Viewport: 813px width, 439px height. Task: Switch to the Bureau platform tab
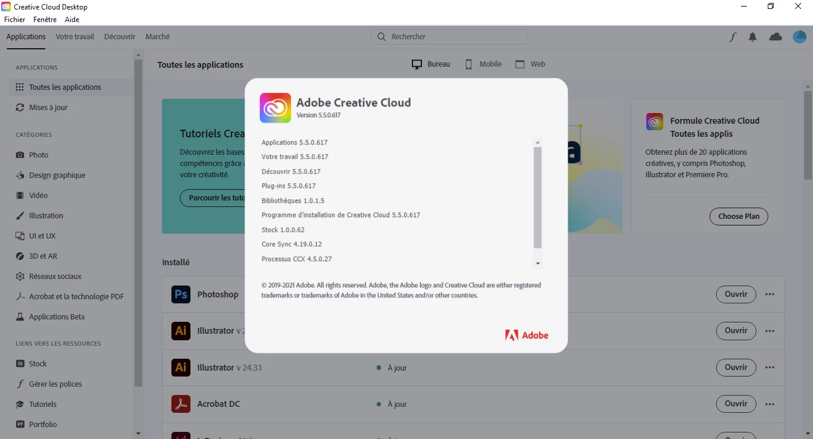tap(431, 64)
